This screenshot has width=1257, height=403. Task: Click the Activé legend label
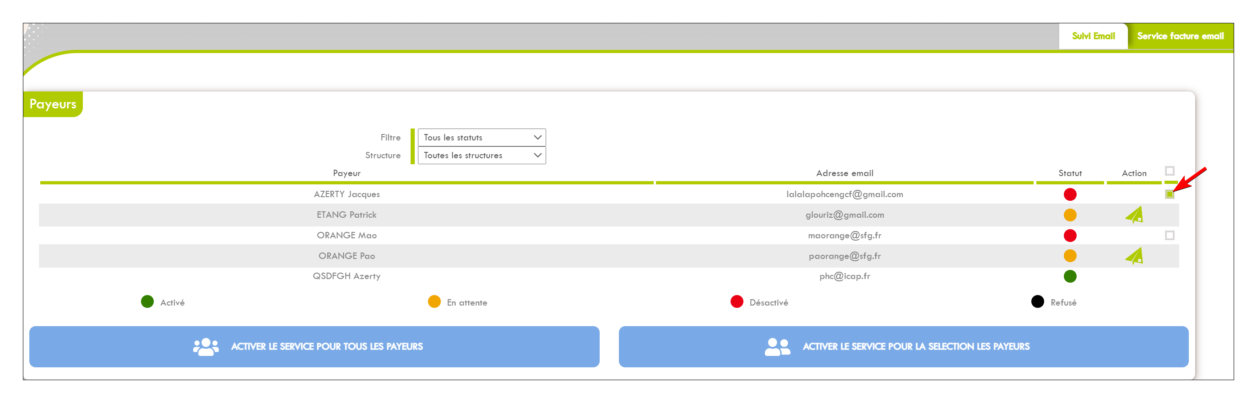click(x=172, y=302)
